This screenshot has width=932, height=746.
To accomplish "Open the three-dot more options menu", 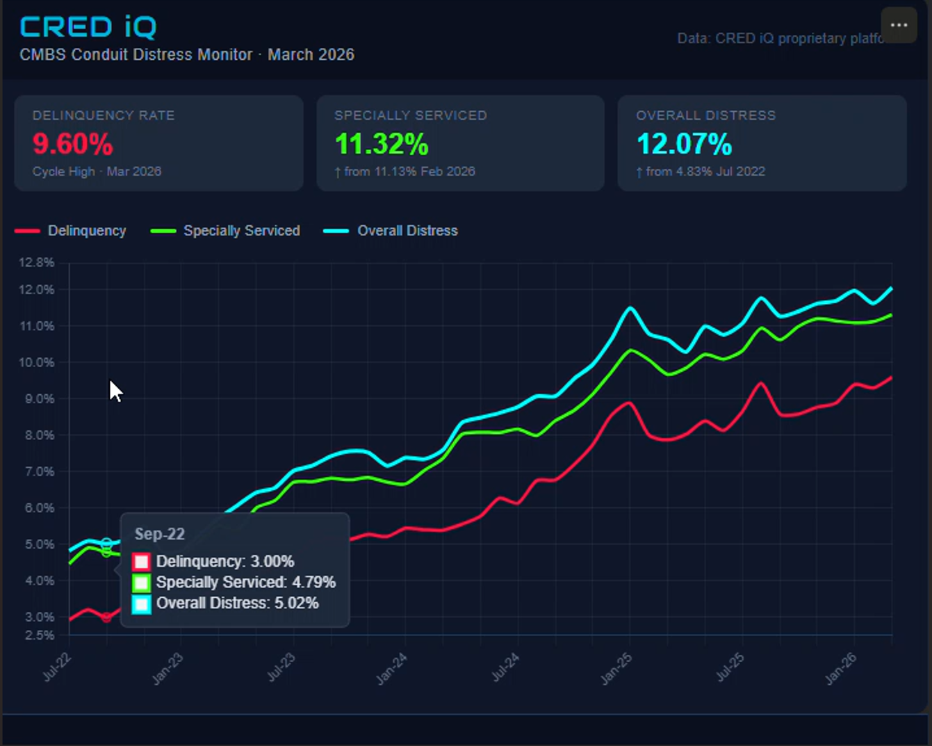I will tap(899, 26).
